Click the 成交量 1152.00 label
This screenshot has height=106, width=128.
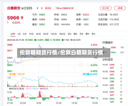(17, 74)
